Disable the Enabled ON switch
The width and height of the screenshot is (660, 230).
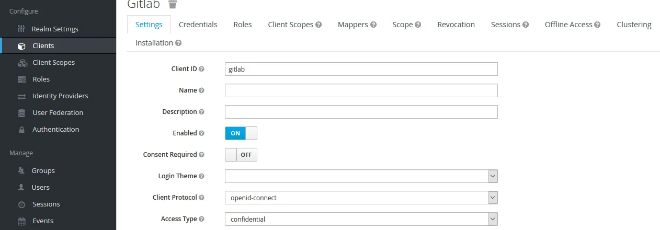click(x=241, y=133)
